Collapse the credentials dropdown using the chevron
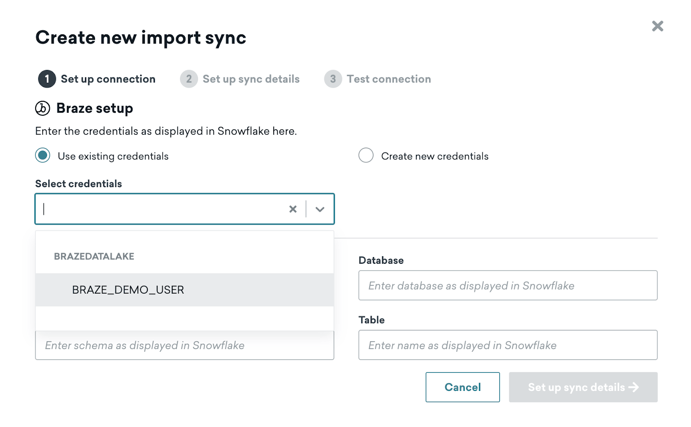Viewport: 691px width, 427px height. pyautogui.click(x=320, y=209)
